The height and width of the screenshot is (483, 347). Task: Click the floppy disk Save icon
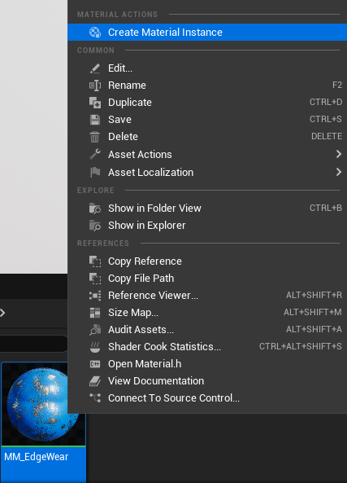click(95, 120)
